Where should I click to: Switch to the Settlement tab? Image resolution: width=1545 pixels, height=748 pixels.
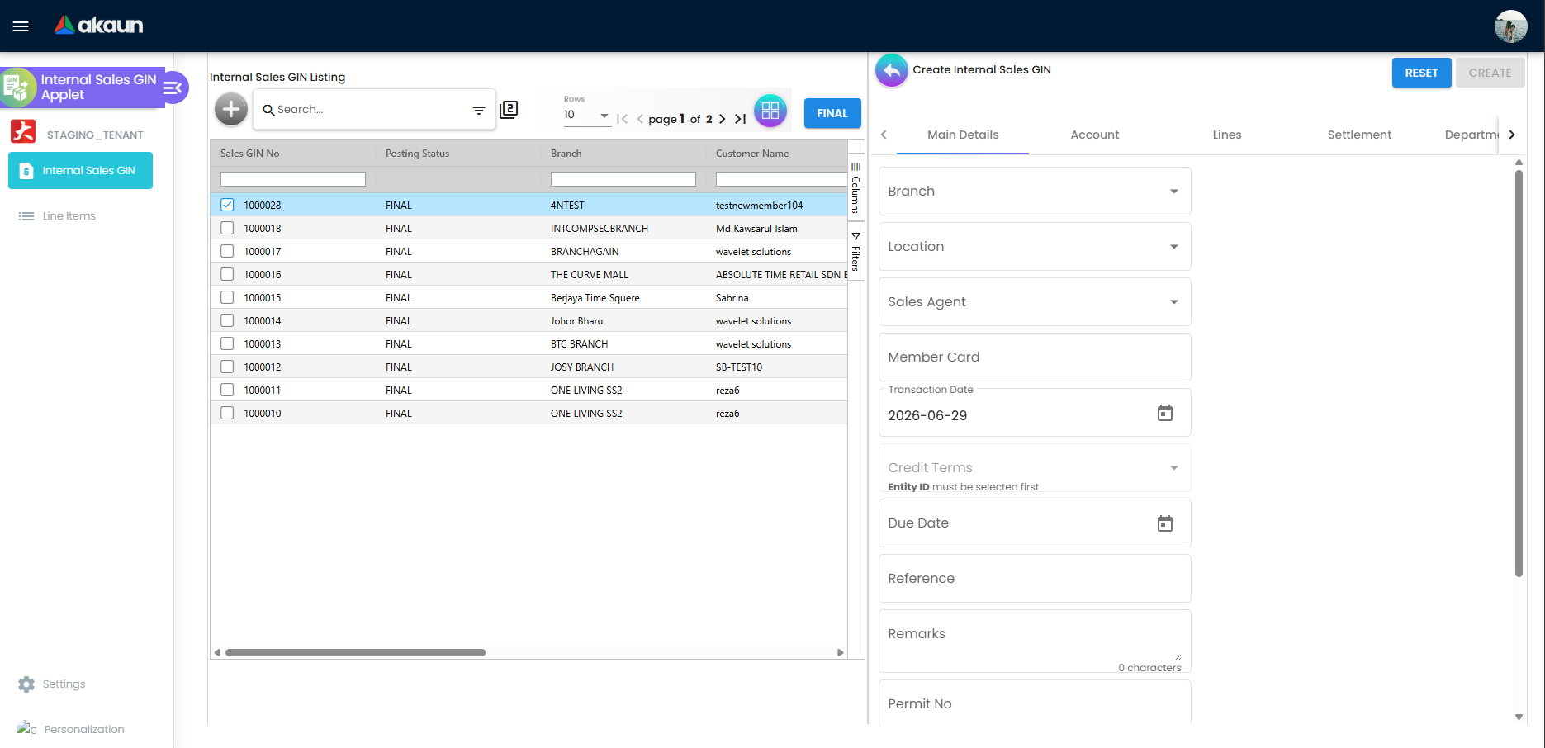(1359, 135)
